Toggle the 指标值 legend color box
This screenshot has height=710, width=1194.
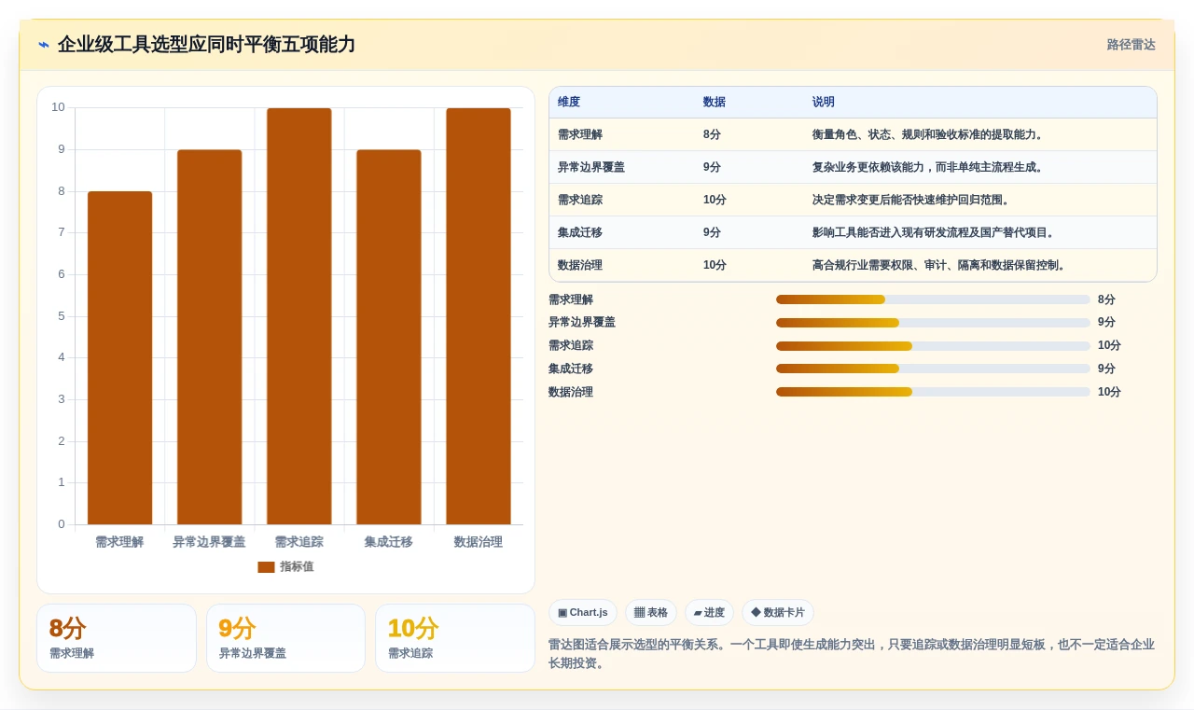(x=266, y=567)
